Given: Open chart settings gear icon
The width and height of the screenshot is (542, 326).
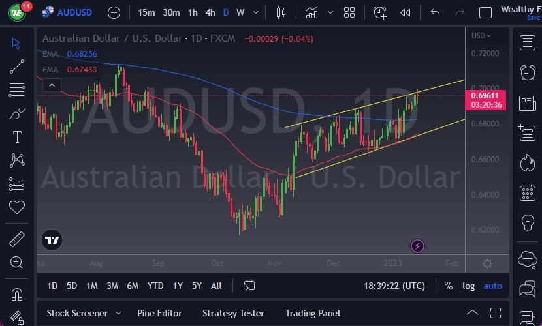Looking at the screenshot, I should (487, 264).
